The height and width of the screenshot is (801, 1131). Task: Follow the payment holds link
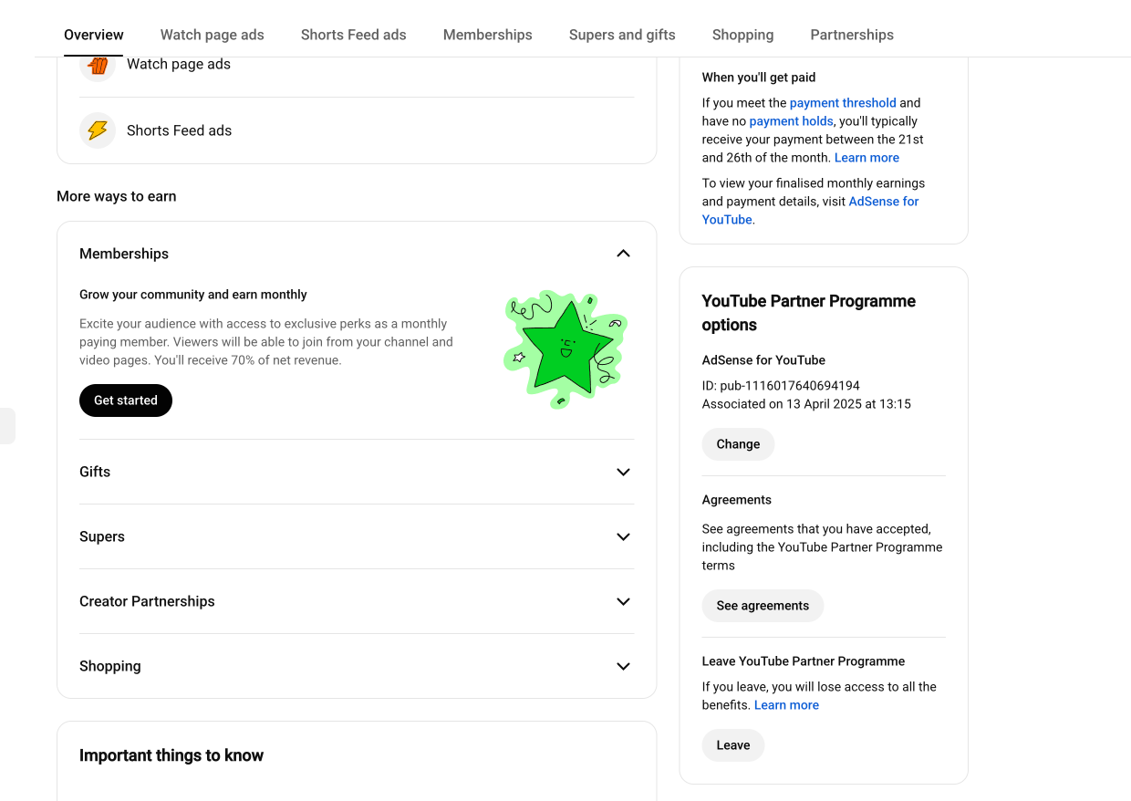[792, 121]
